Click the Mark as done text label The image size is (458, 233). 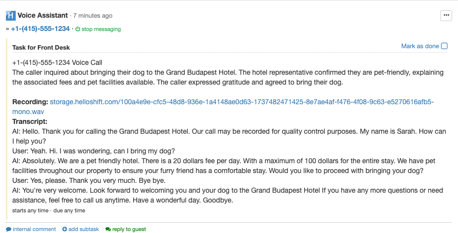420,46
